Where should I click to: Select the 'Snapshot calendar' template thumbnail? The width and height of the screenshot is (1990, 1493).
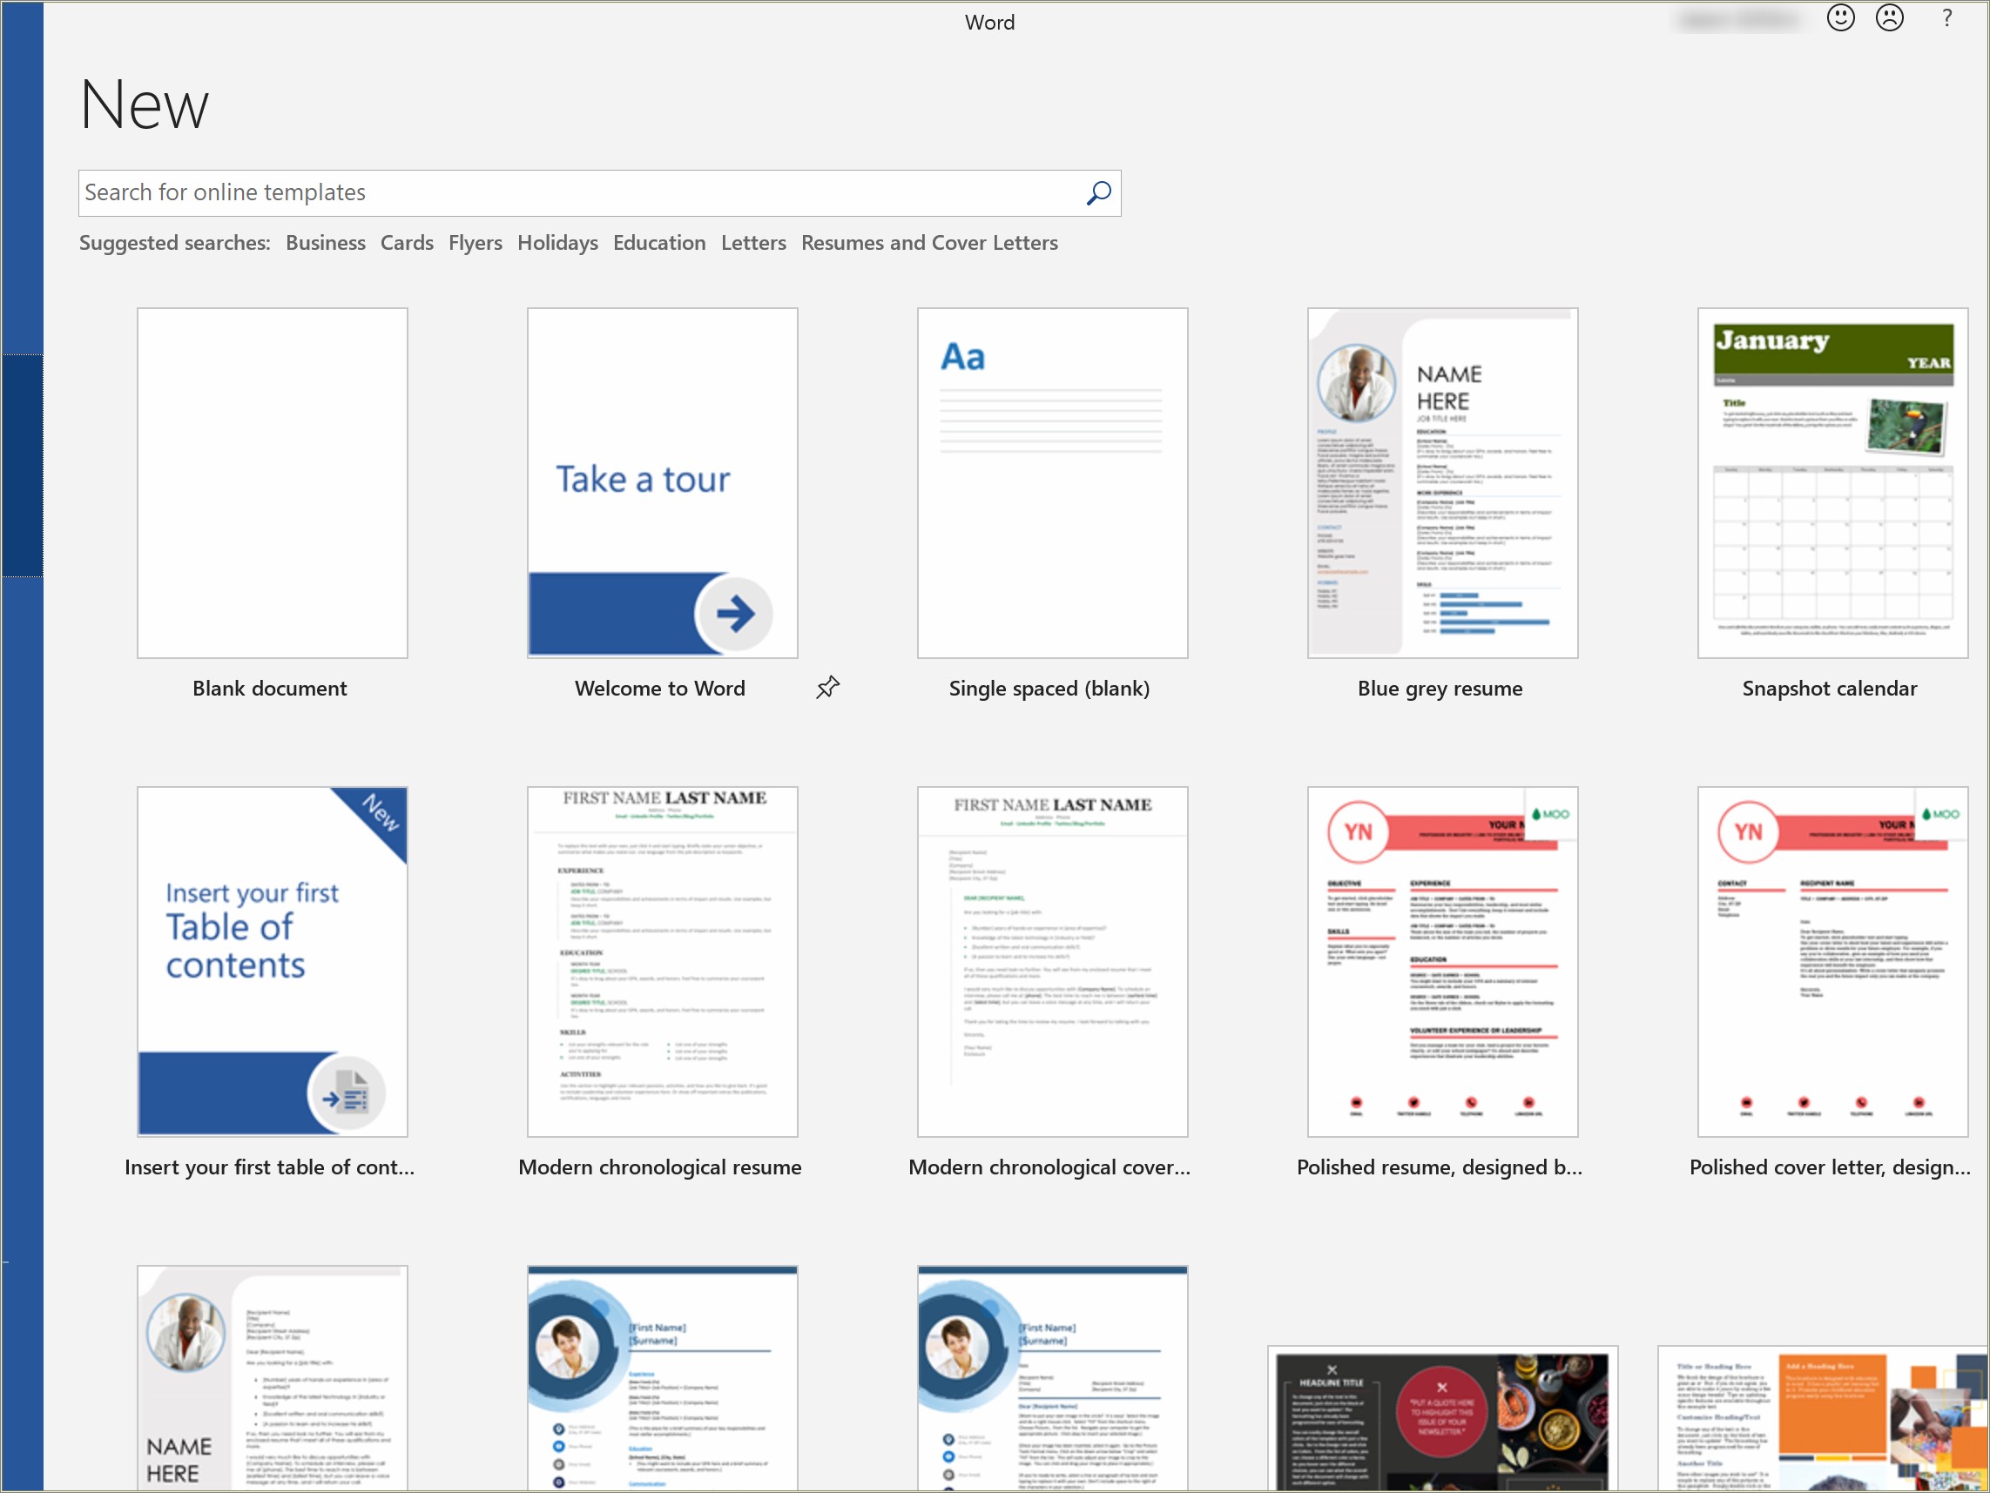point(1830,483)
